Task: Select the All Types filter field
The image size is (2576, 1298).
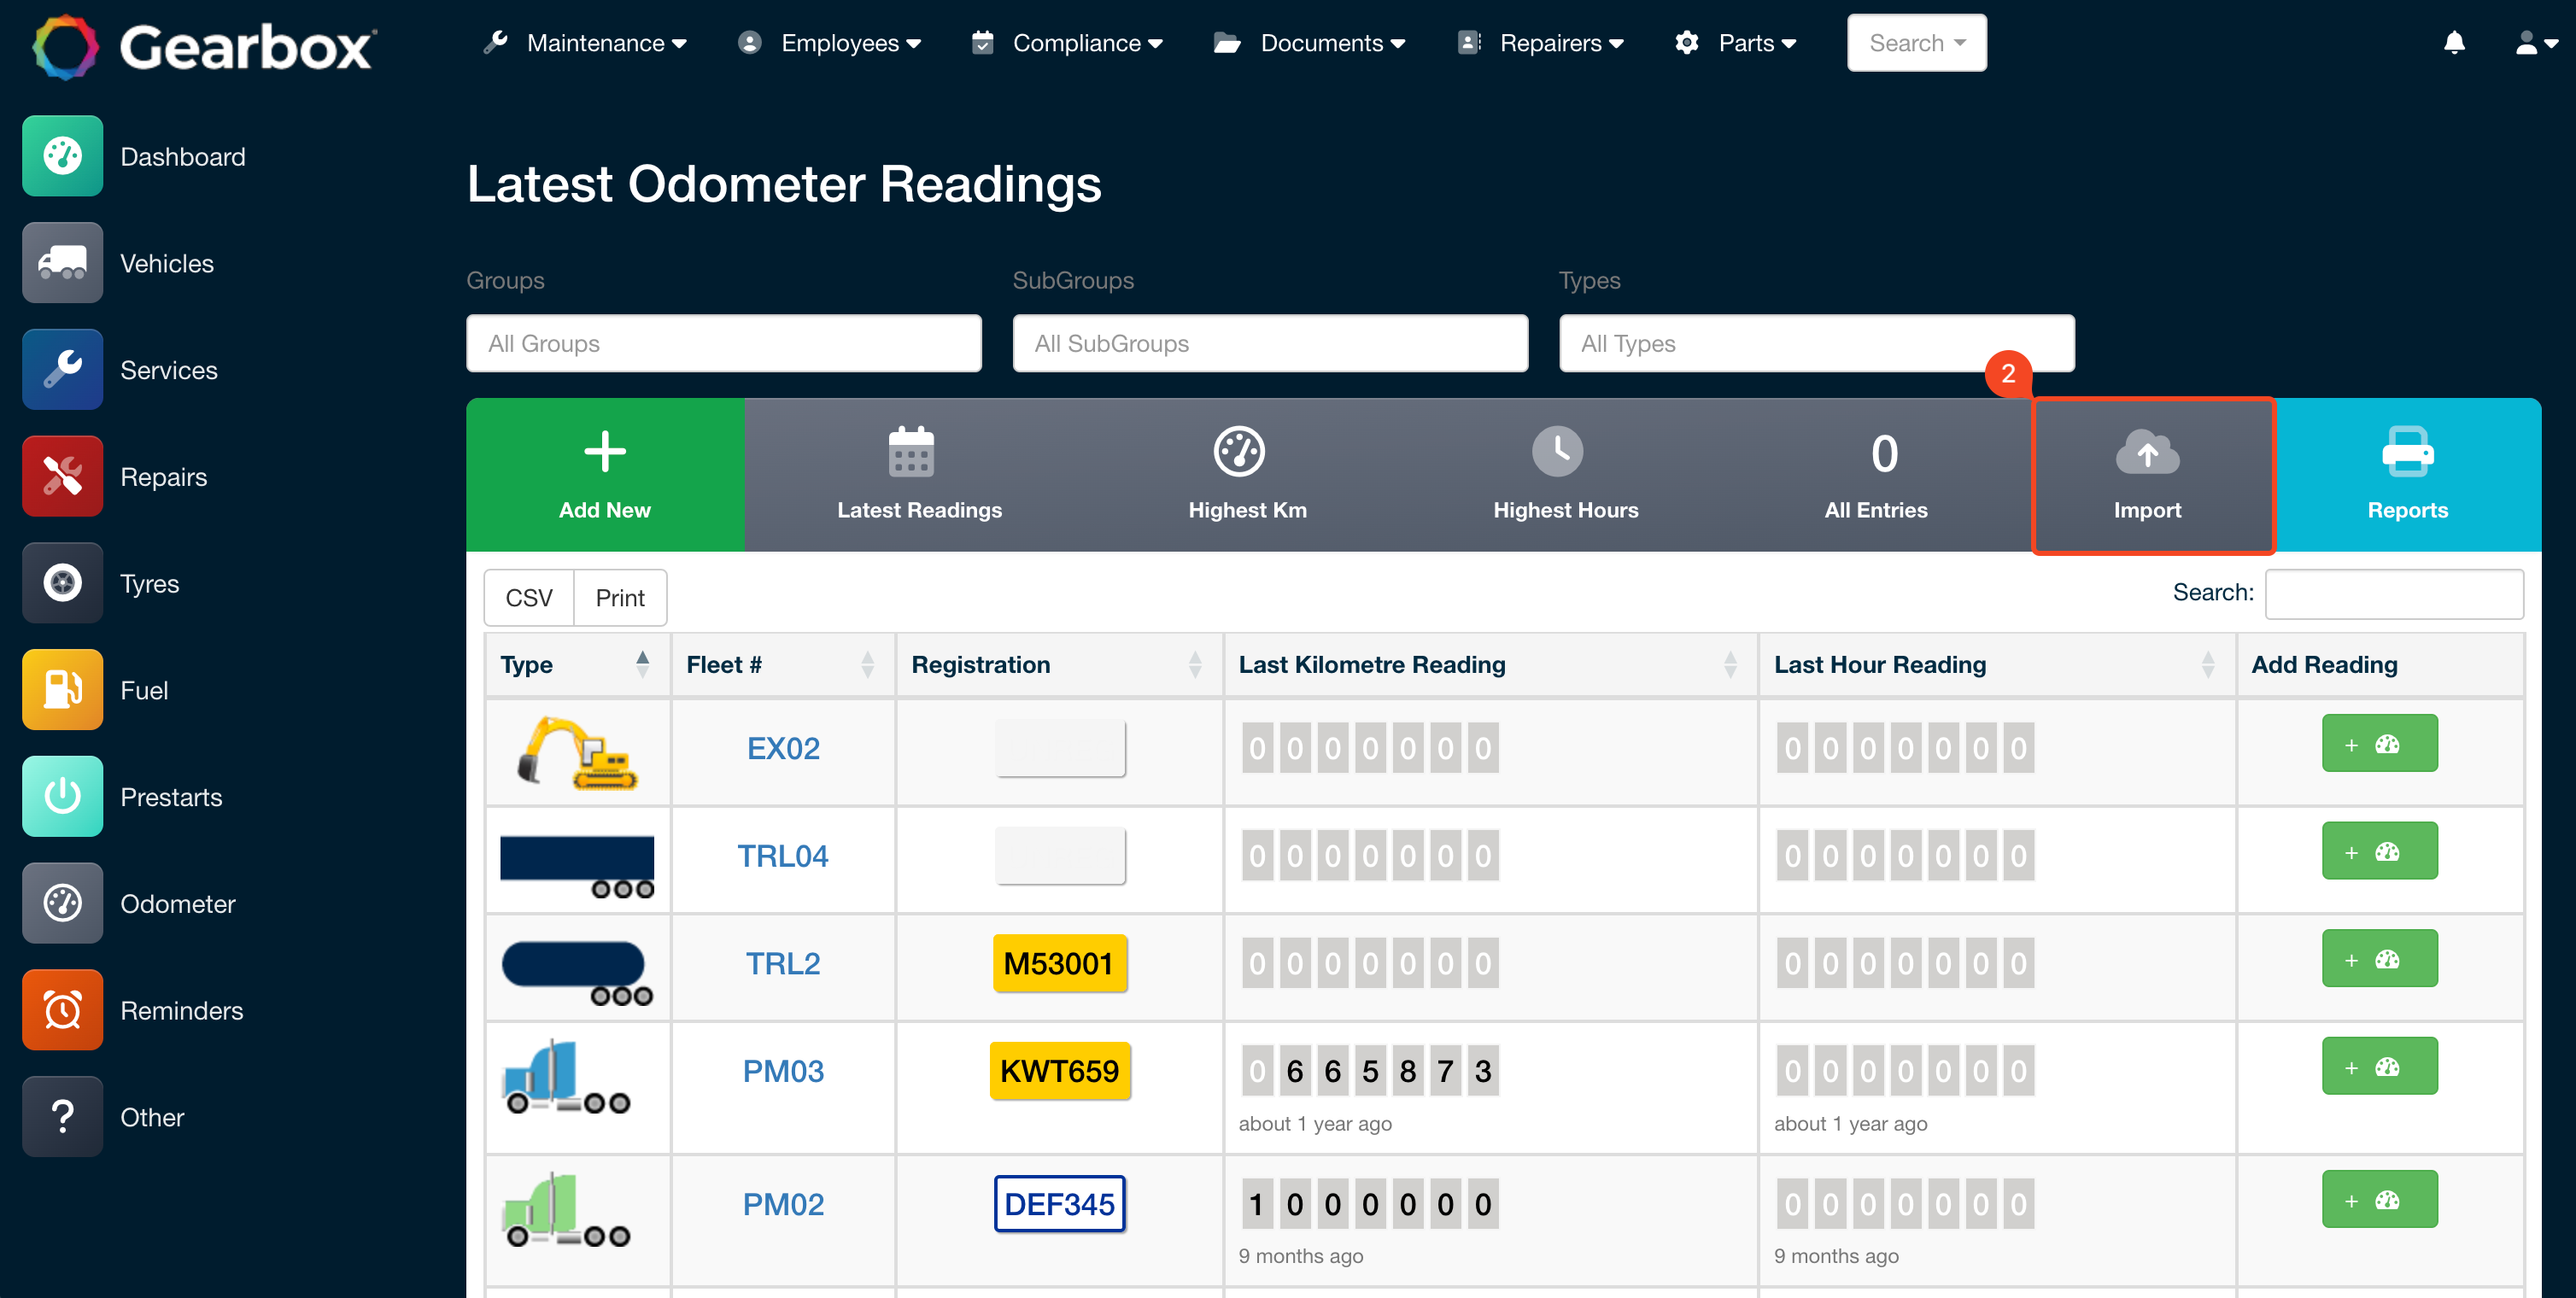Action: [1816, 343]
